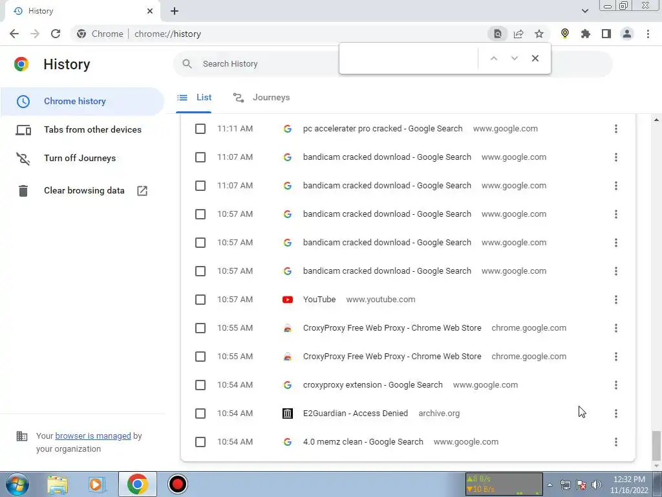The width and height of the screenshot is (662, 497).
Task: Click the find-in-page text field
Action: point(409,58)
